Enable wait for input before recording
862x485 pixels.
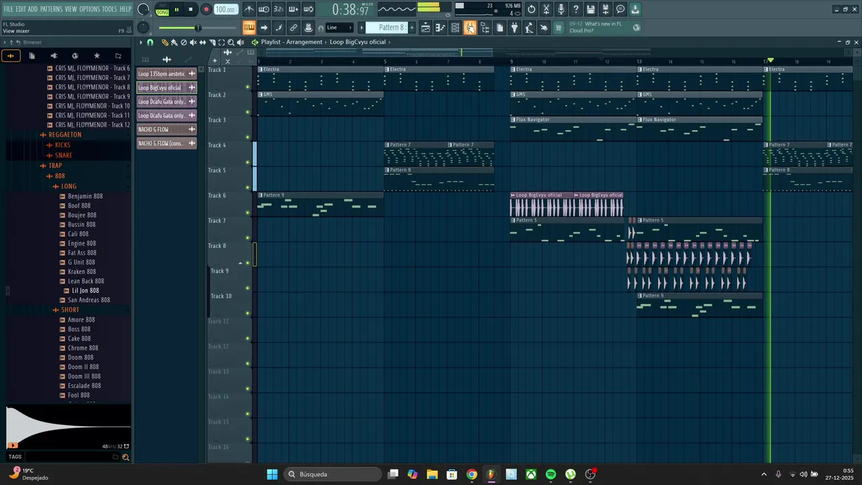(263, 9)
